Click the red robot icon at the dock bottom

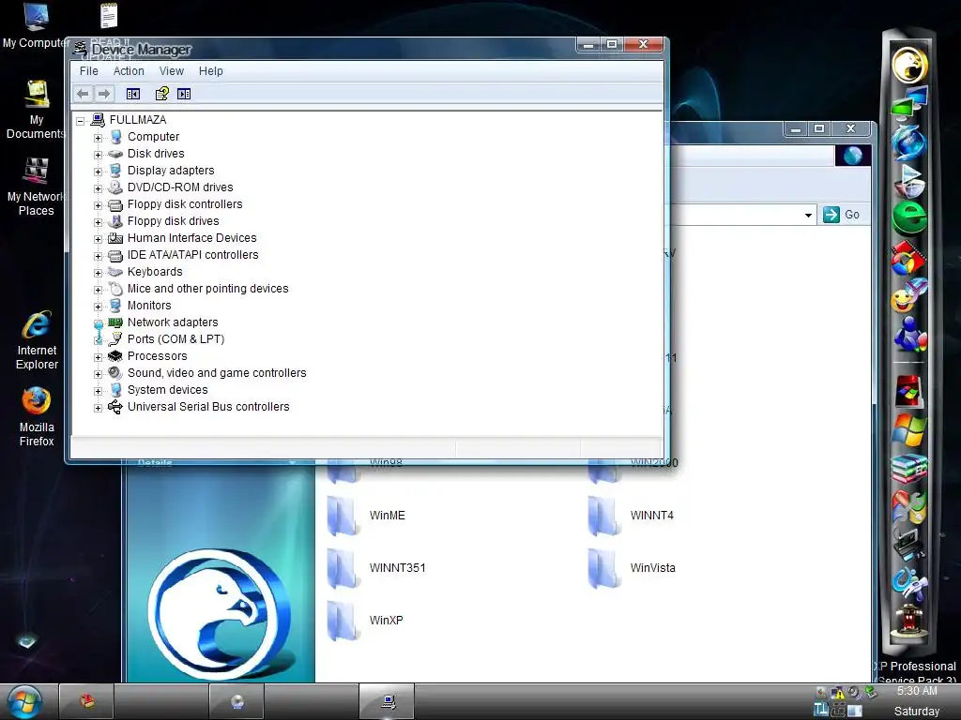tap(908, 622)
